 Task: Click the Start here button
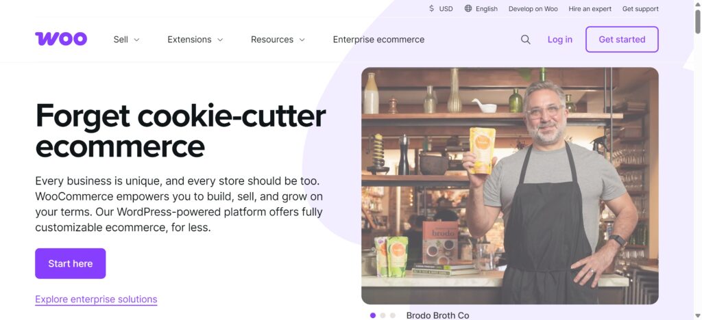(x=71, y=263)
